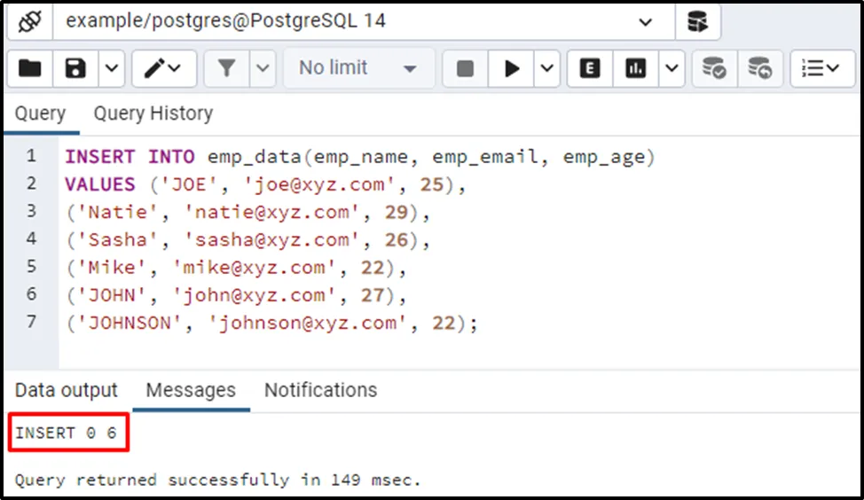
Task: Click the Explain Analyze chart icon
Action: point(635,68)
